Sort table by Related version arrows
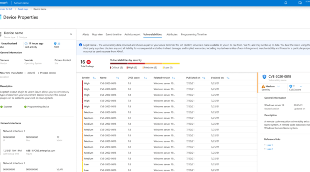 pyautogui.click(x=173, y=78)
